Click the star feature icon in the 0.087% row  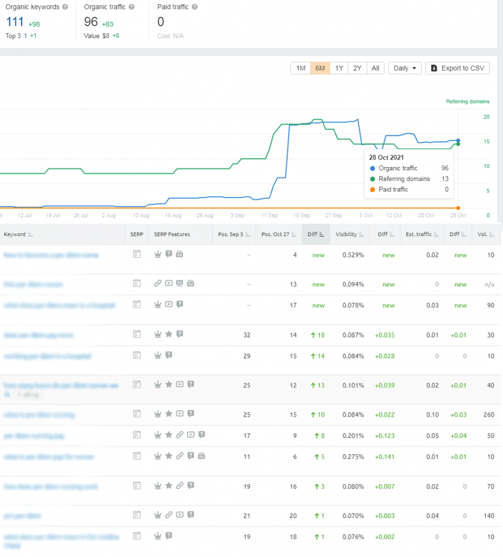pos(169,334)
